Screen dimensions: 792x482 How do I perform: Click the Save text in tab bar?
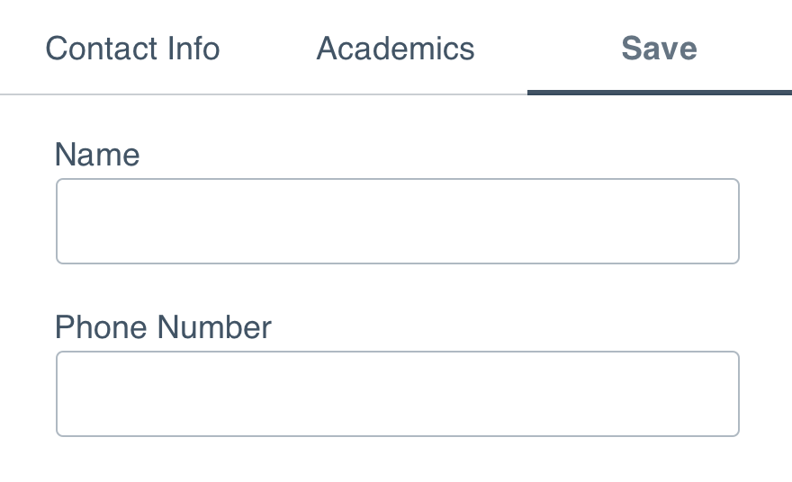659,49
